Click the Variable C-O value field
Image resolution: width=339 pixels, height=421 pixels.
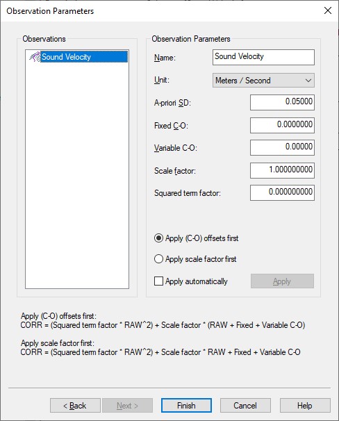click(282, 147)
